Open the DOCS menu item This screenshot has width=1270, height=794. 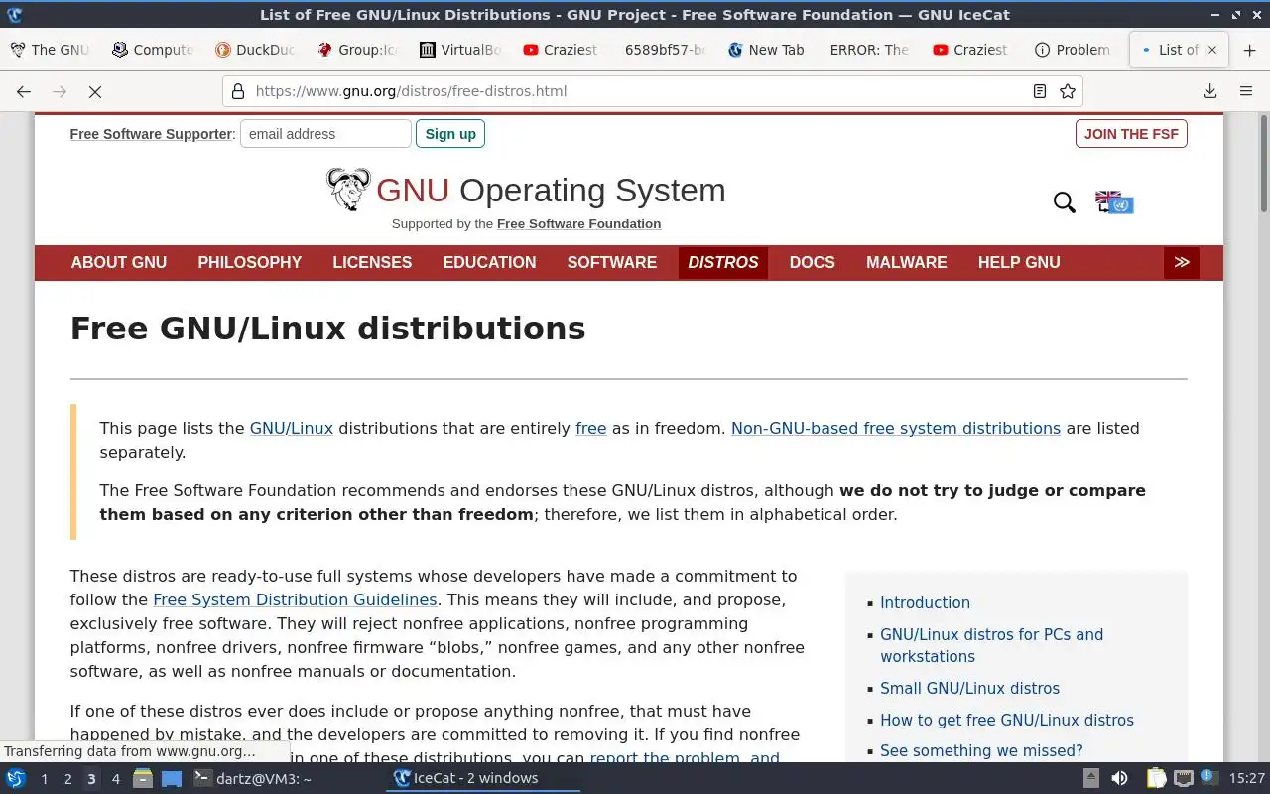click(813, 262)
